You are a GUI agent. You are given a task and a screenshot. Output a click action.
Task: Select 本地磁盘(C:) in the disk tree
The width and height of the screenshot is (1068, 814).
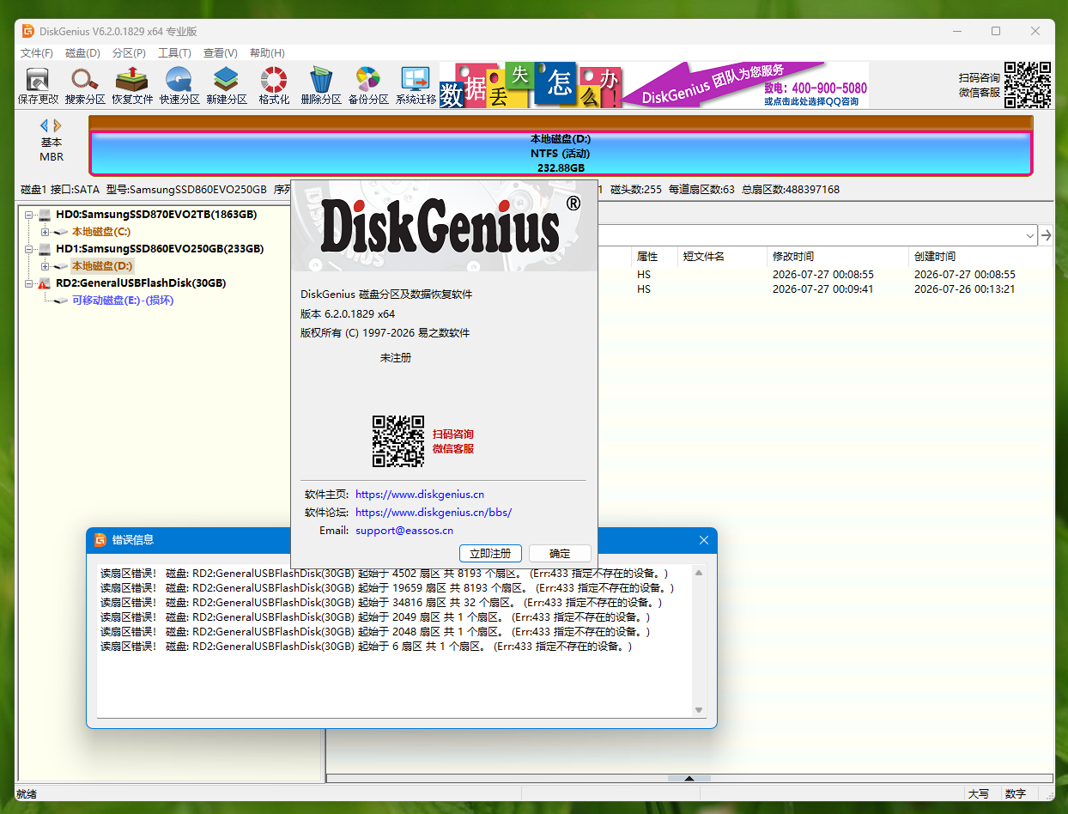click(x=101, y=232)
